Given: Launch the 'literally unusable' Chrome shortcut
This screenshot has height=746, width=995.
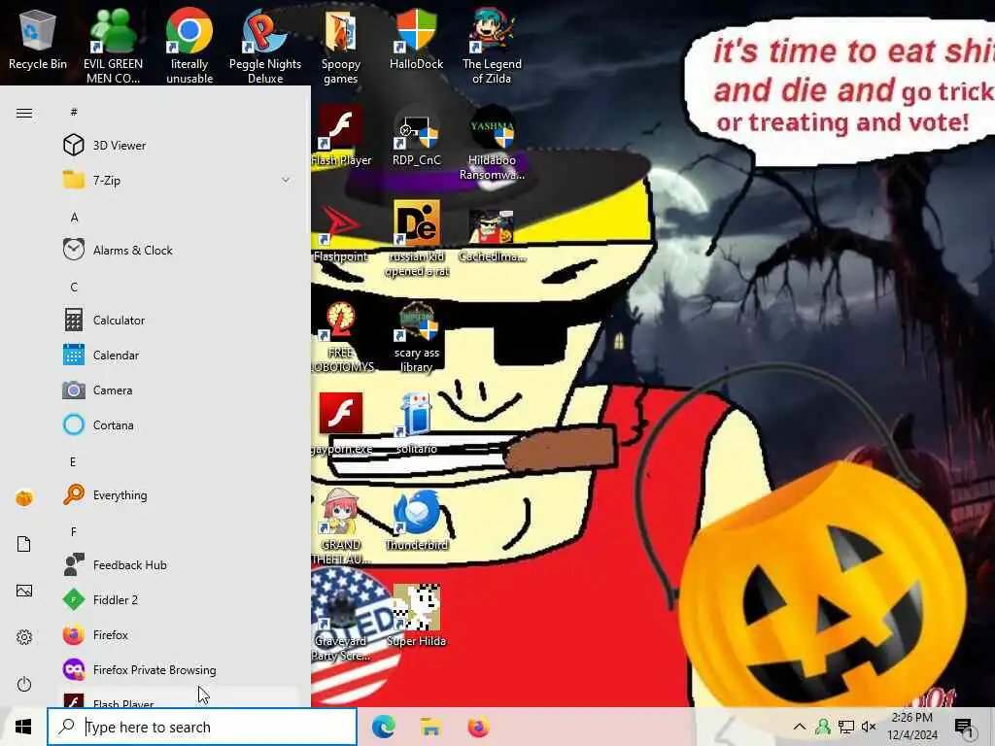Looking at the screenshot, I should [189, 46].
